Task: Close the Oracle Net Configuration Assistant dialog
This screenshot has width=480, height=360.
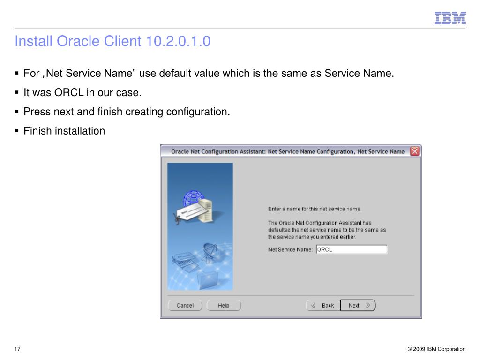Action: pos(414,151)
